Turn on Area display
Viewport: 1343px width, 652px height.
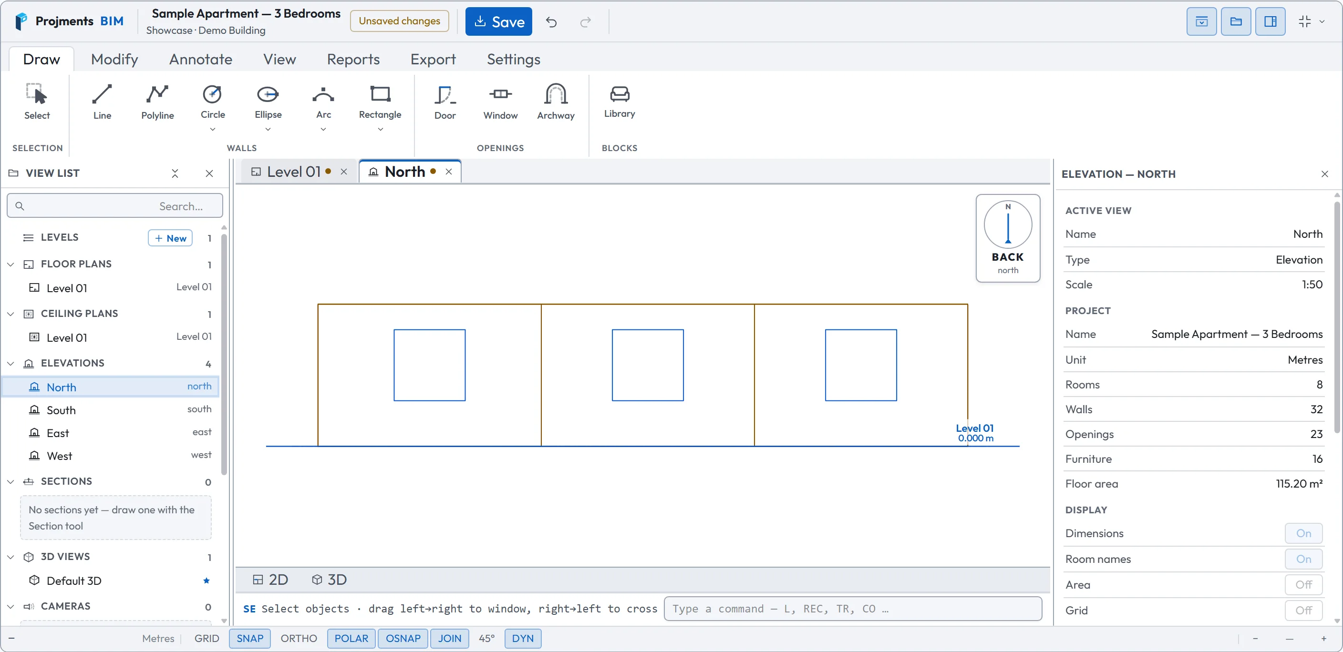click(1303, 585)
